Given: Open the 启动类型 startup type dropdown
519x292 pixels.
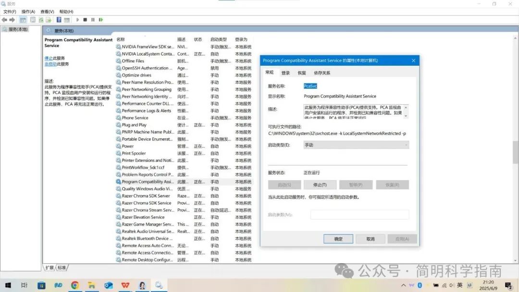Looking at the screenshot, I should pos(356,145).
